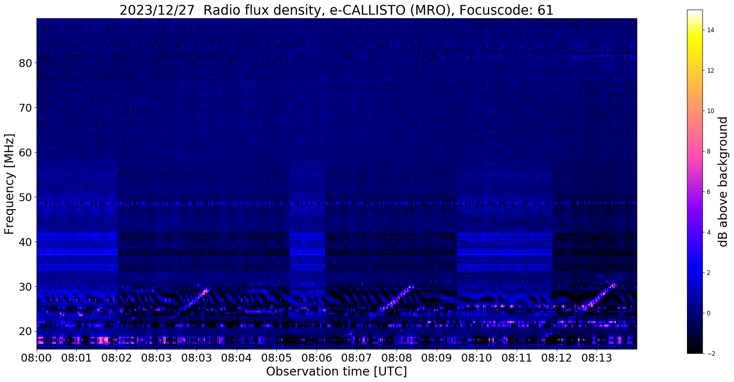
Task: Click the 08:05 time tick label
Action: click(276, 357)
